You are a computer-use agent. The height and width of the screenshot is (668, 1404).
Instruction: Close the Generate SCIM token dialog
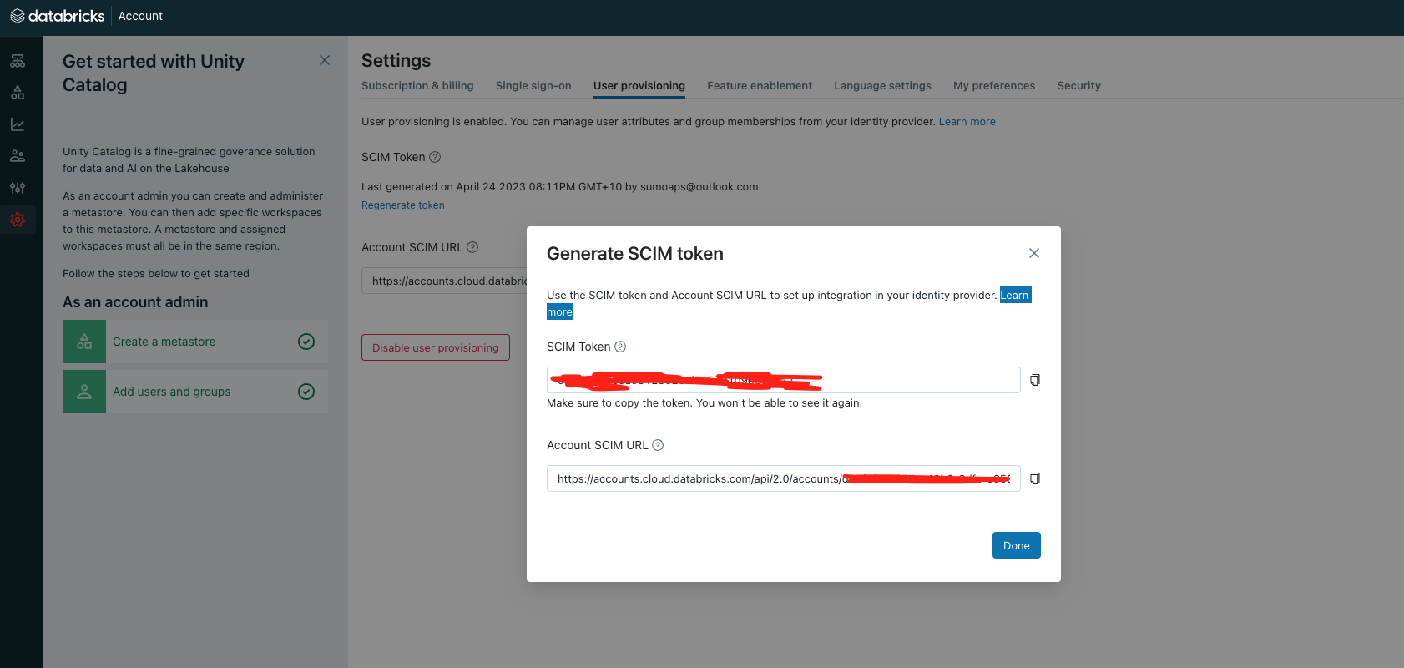pyautogui.click(x=1034, y=253)
